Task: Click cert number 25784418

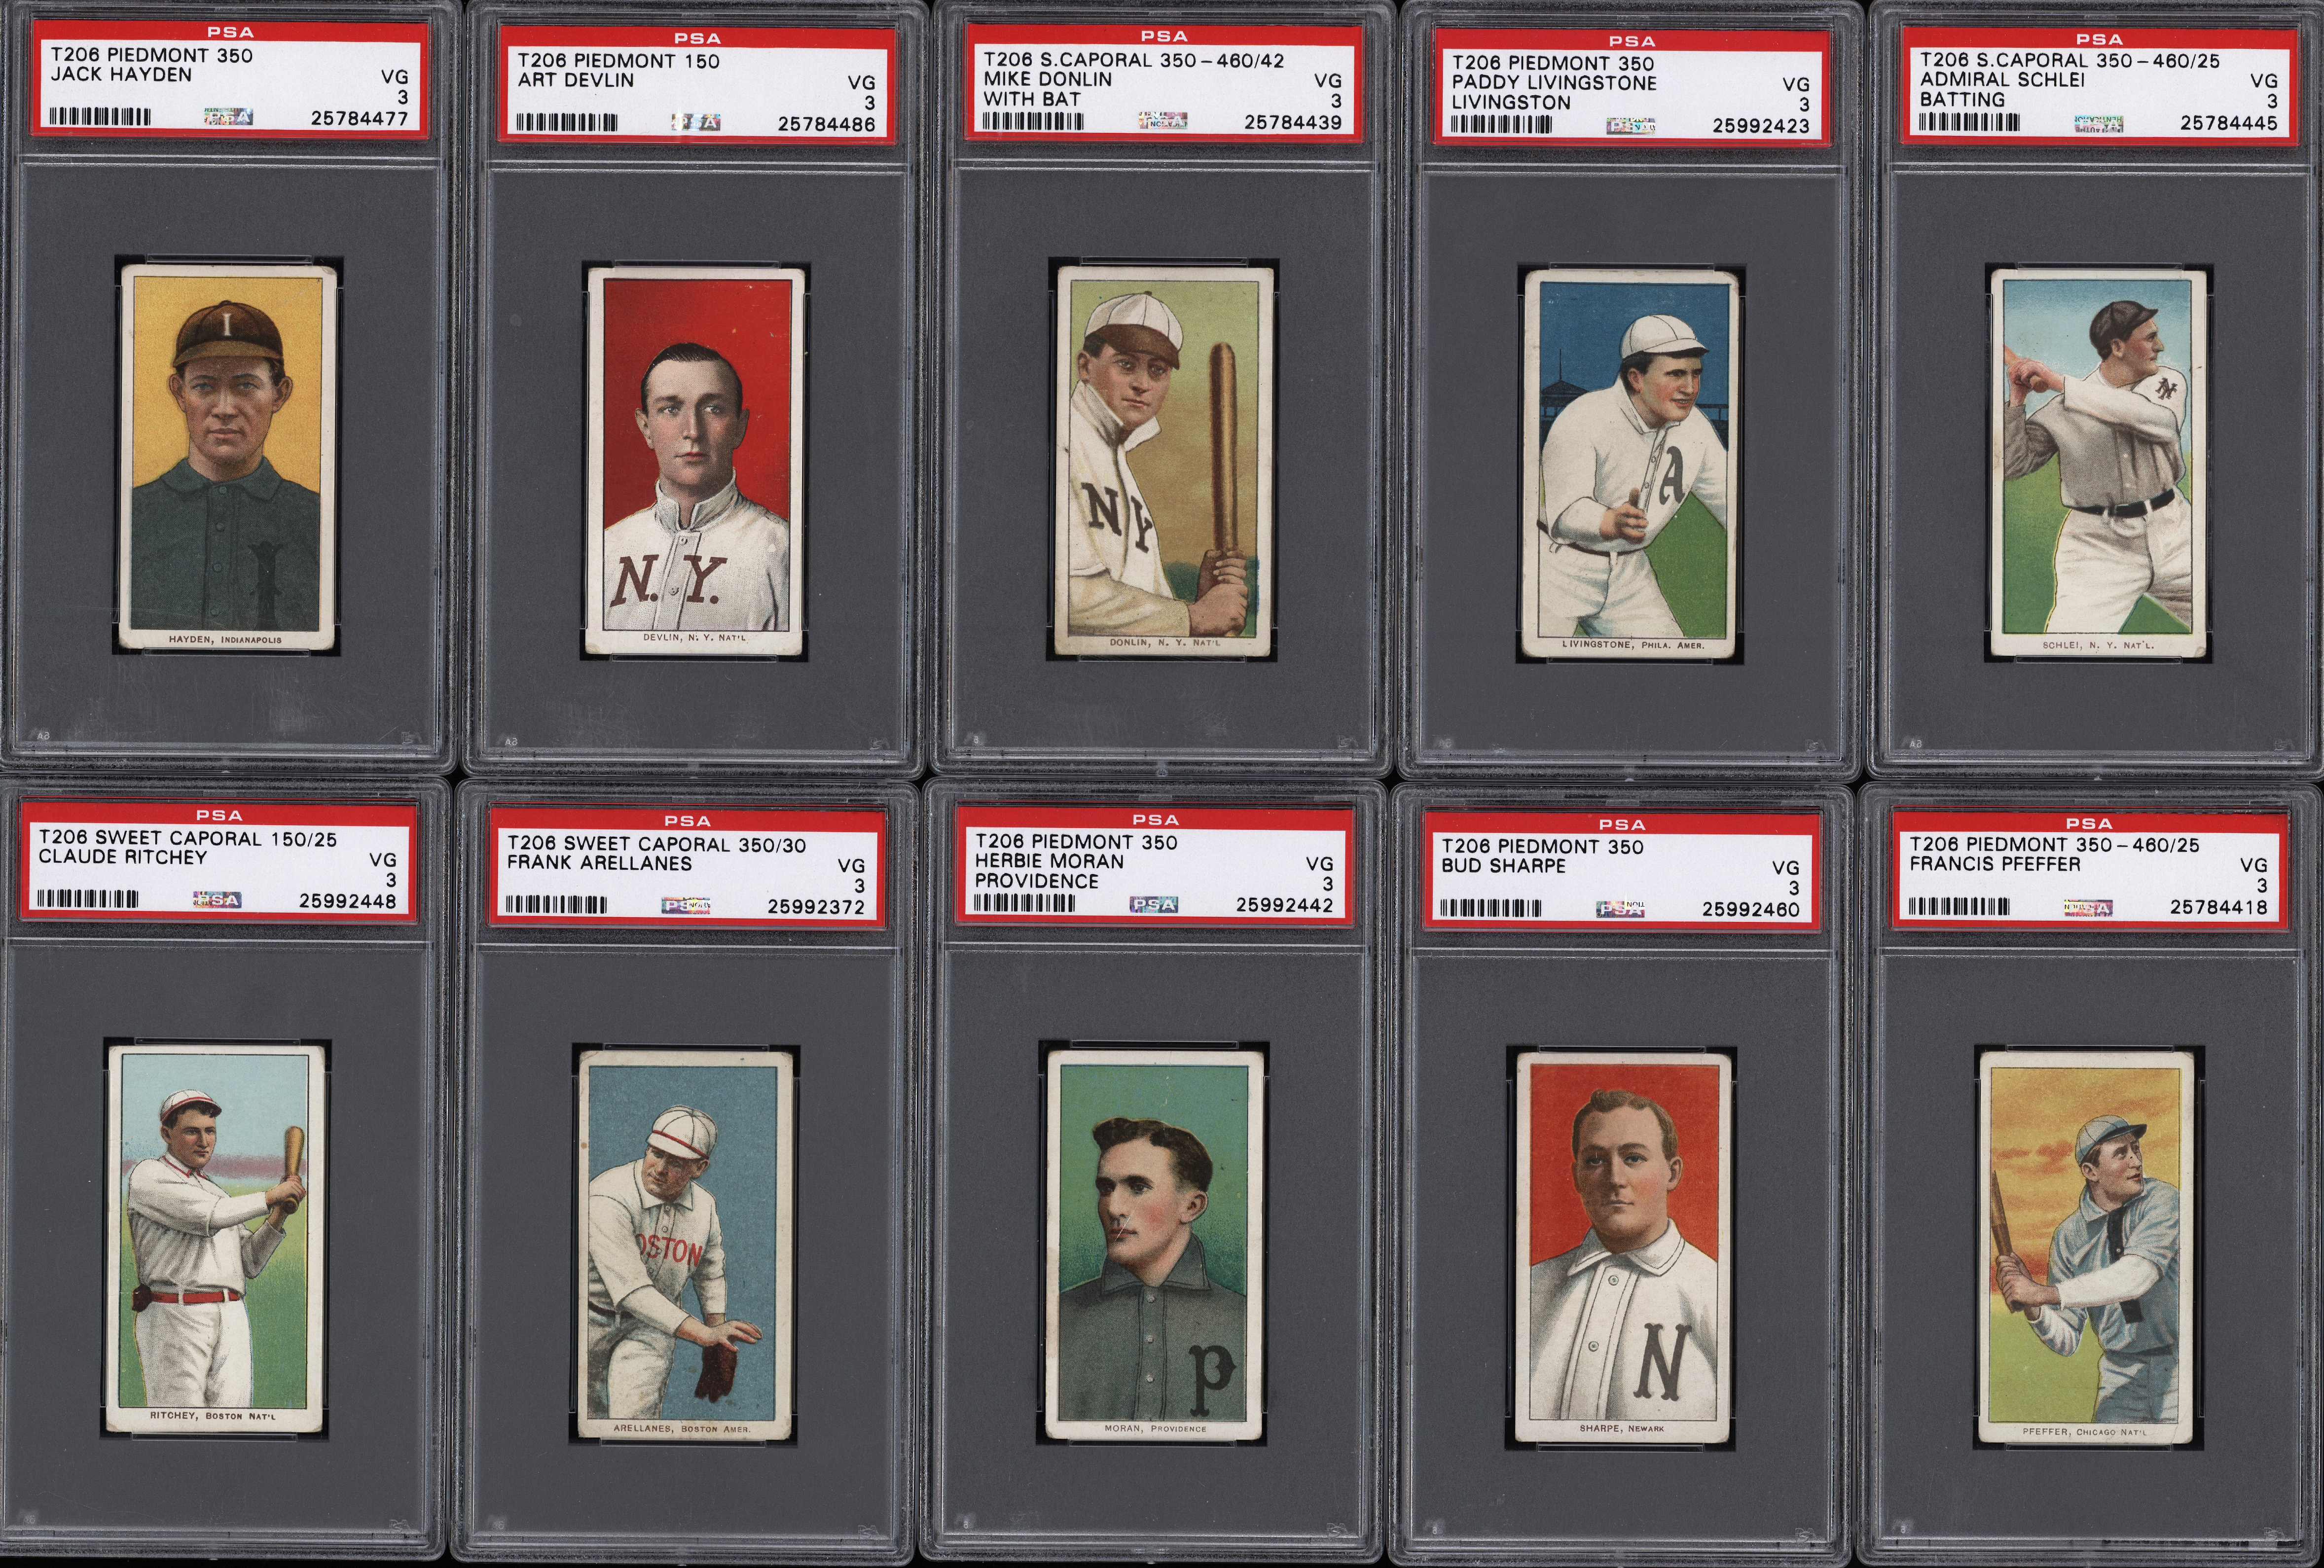Action: 2218,907
